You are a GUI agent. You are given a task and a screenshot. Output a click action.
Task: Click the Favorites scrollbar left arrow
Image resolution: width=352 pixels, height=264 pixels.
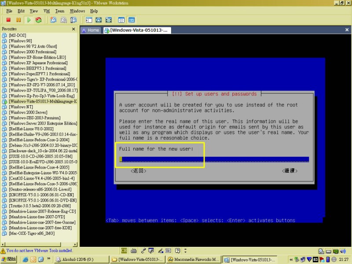[3, 244]
